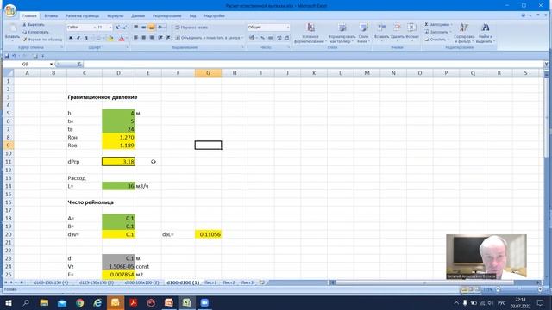Click Find and Select (Найти и выделить)

pos(485,33)
